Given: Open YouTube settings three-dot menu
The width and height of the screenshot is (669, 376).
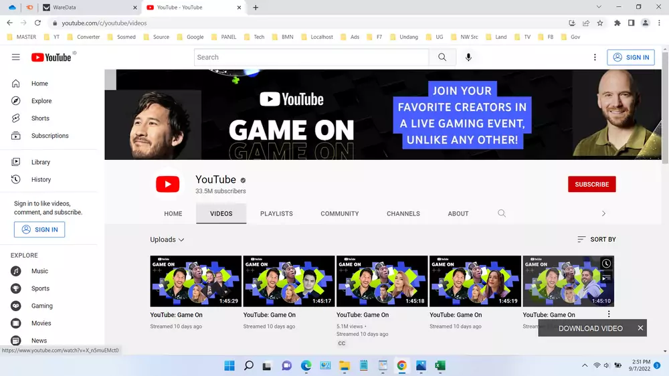Looking at the screenshot, I should [x=595, y=57].
